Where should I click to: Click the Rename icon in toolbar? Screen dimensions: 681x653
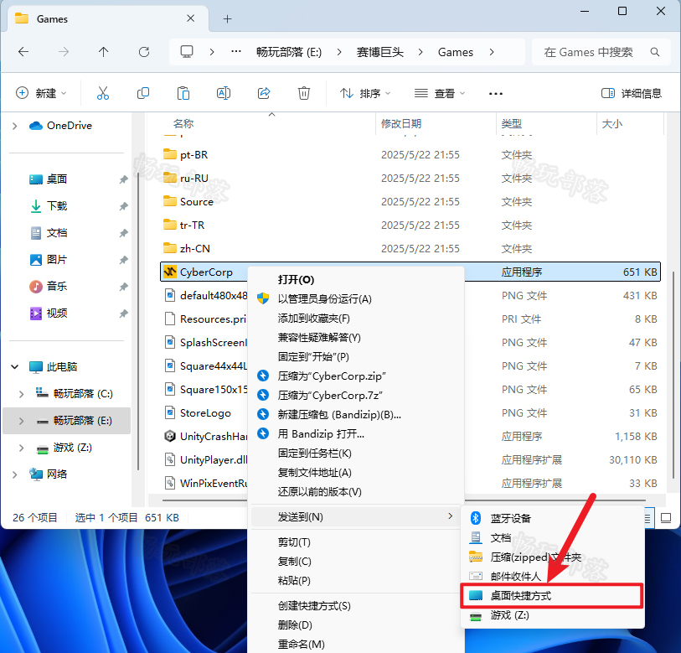tap(224, 93)
